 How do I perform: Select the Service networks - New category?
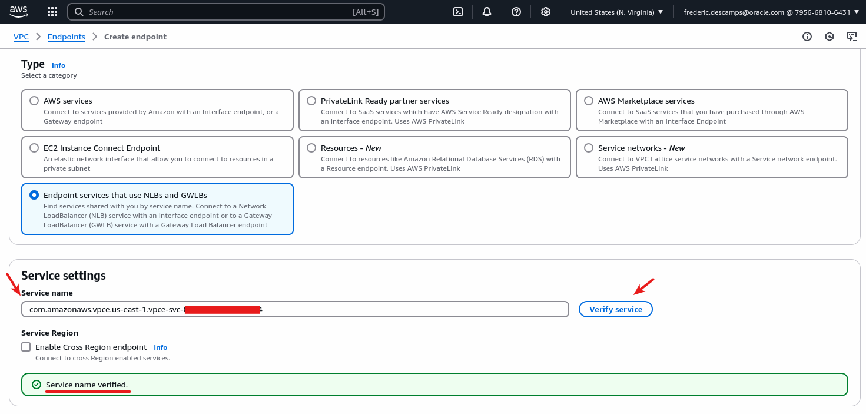coord(588,148)
